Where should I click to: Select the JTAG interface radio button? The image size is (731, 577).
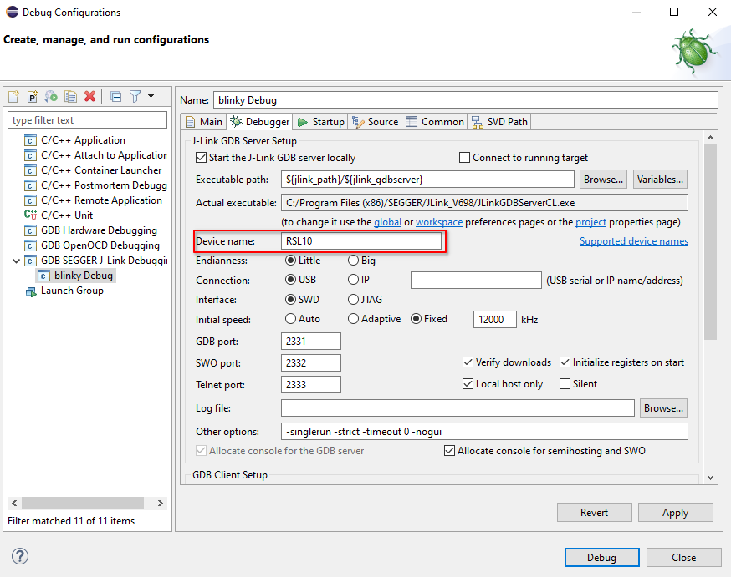(x=353, y=299)
